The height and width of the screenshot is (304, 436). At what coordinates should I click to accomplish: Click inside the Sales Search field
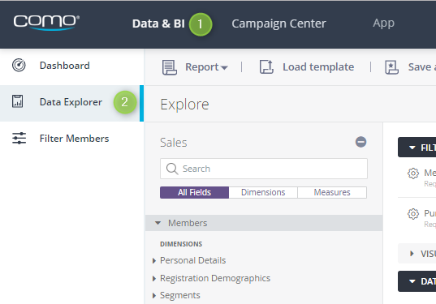pos(264,169)
